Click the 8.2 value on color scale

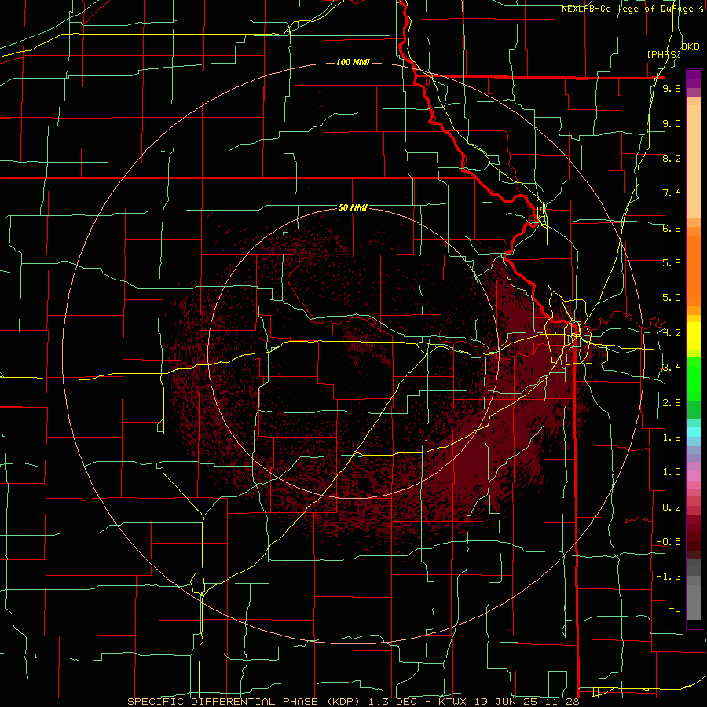pyautogui.click(x=672, y=158)
